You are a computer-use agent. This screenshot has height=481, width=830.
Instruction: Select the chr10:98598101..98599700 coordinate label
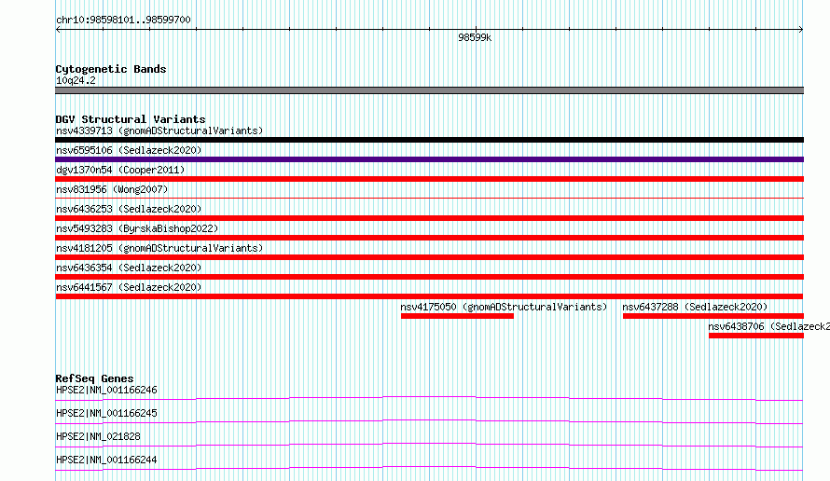tap(123, 20)
